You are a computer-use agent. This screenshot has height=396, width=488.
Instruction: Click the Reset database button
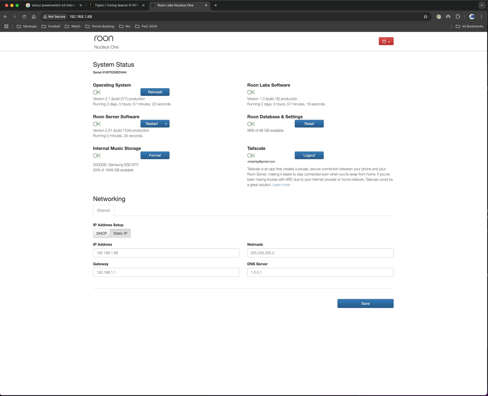[x=309, y=124]
